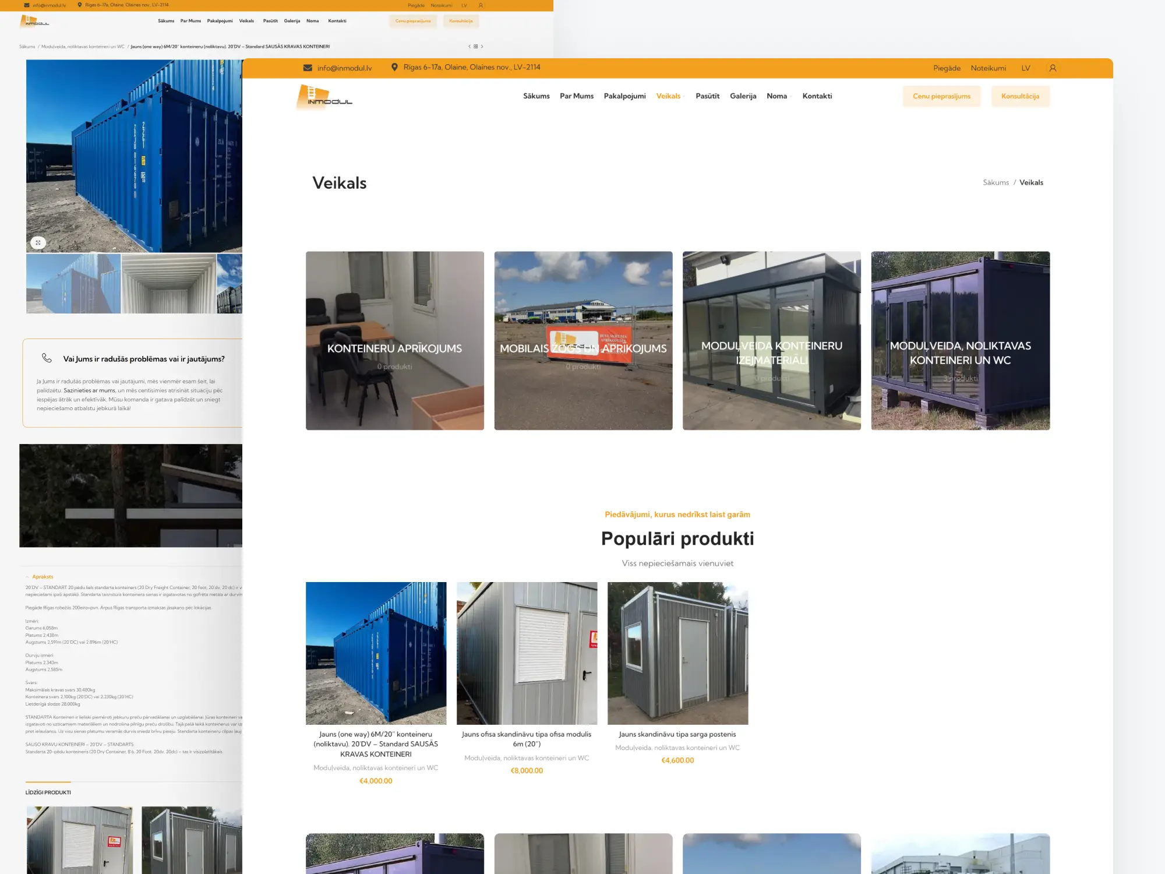Click the phone icon in the help question box
1165x874 pixels.
[47, 359]
